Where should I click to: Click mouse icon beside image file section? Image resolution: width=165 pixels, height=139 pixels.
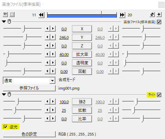[9, 21]
